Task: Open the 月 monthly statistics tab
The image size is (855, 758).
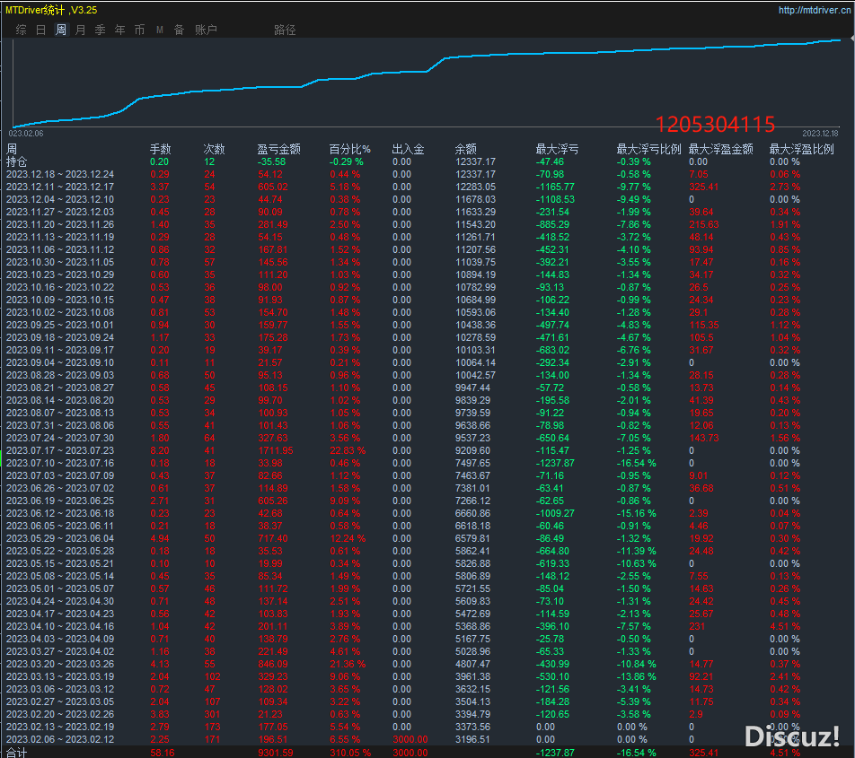Action: tap(81, 30)
